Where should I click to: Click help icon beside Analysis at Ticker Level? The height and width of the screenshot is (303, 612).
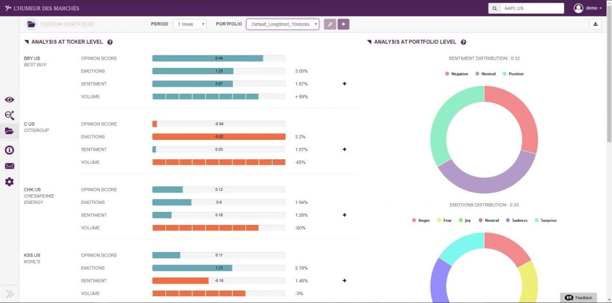click(x=110, y=42)
